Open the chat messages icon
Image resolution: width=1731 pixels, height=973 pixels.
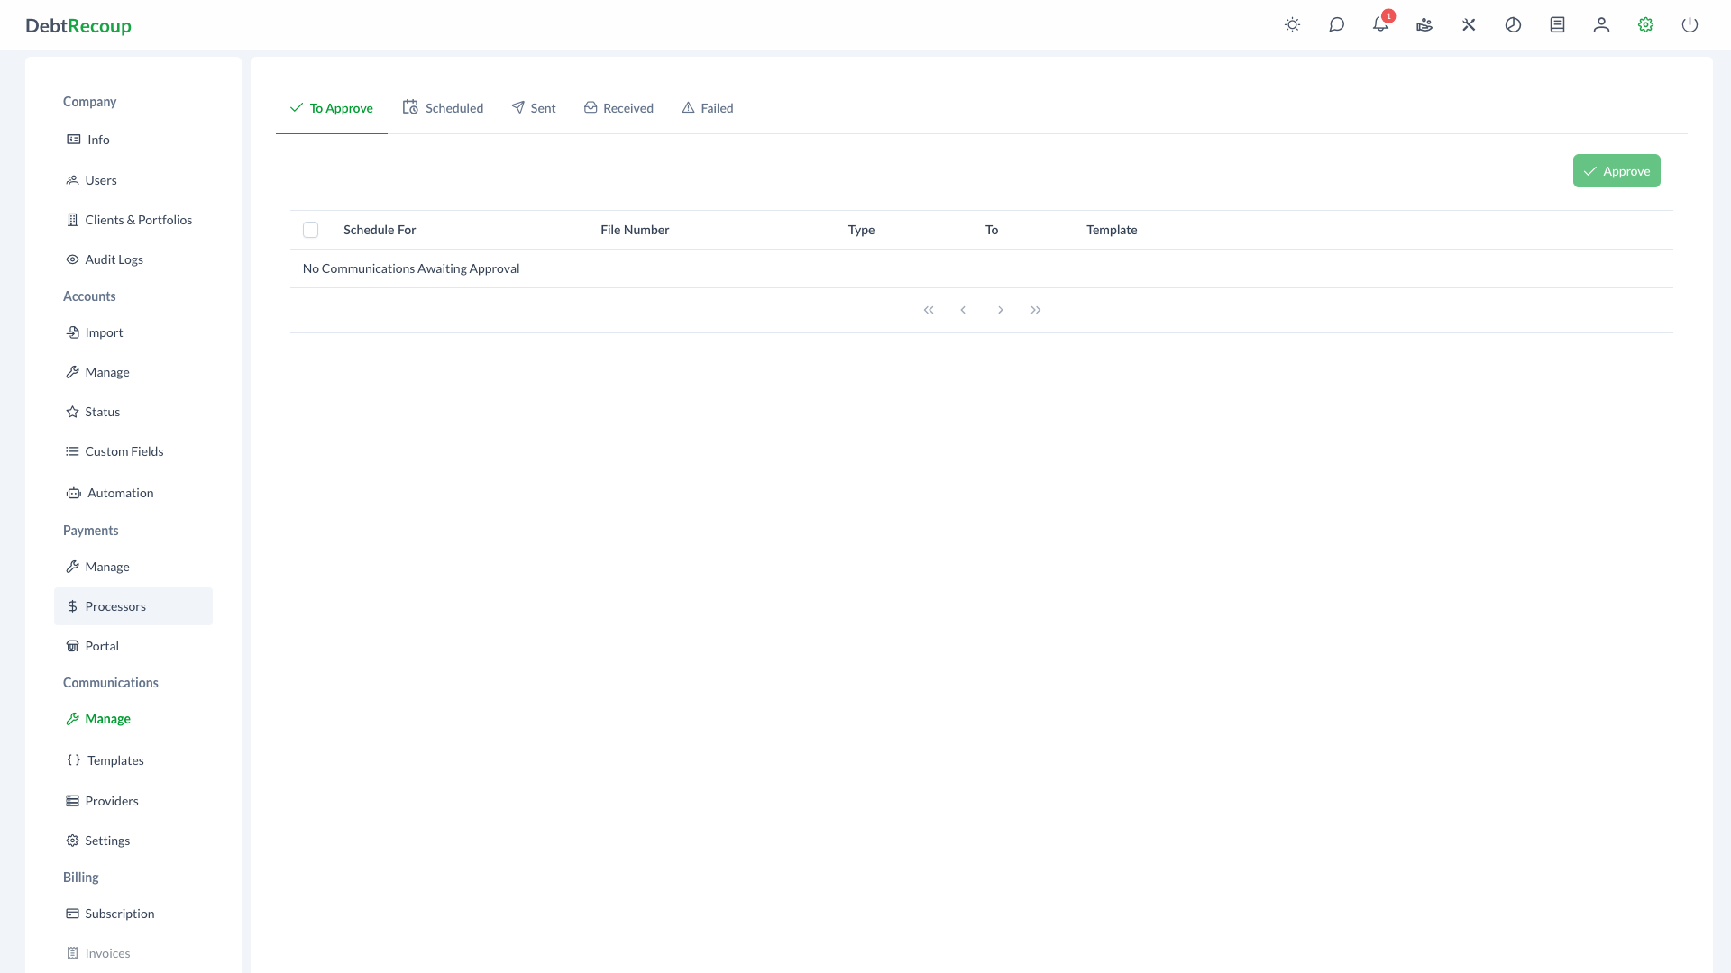(1336, 24)
